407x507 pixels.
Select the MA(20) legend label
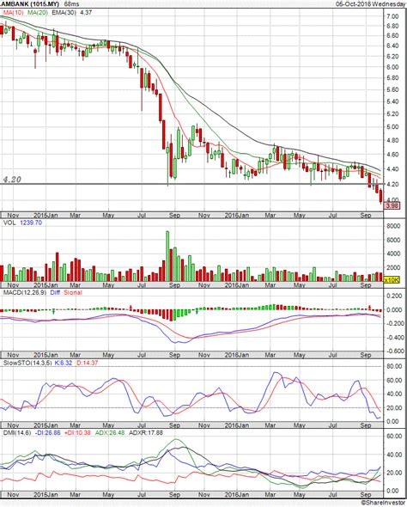(38, 13)
